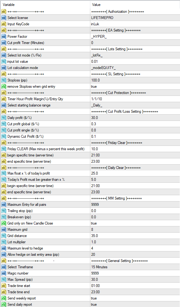180x307 pixels.
Task: Select the 35.0 Grid distance value
Action: 95,236
